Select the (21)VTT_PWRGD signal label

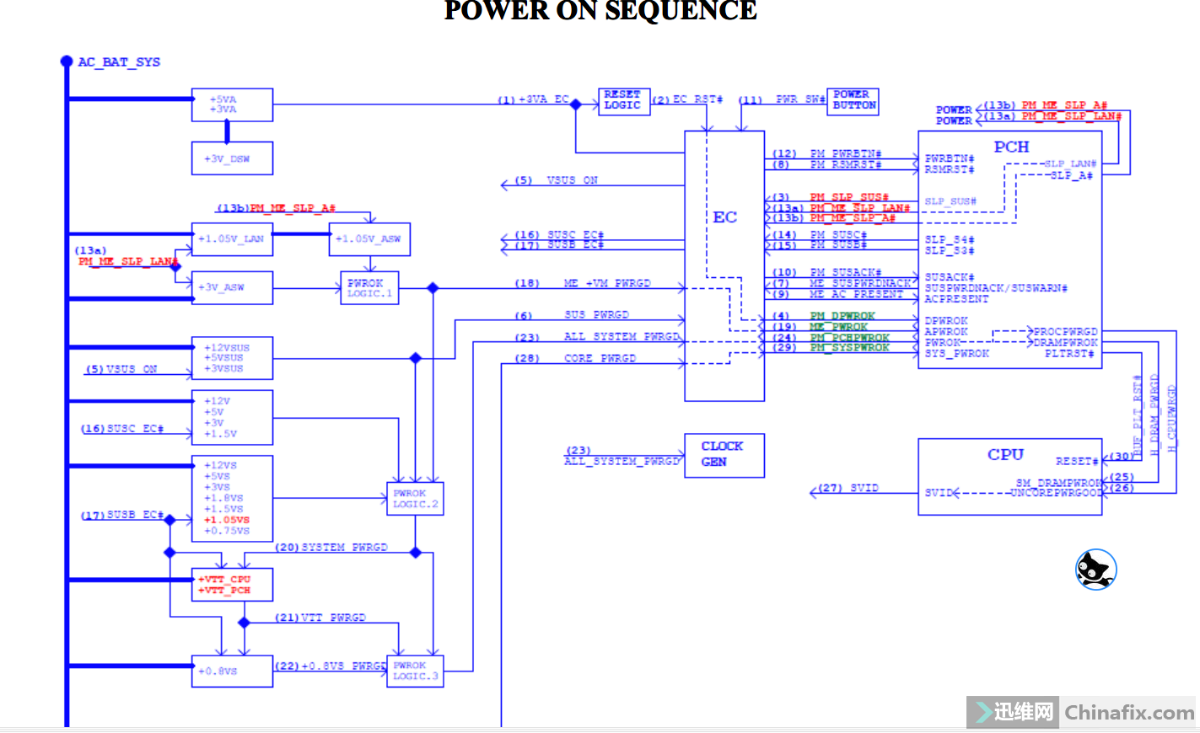(x=320, y=618)
